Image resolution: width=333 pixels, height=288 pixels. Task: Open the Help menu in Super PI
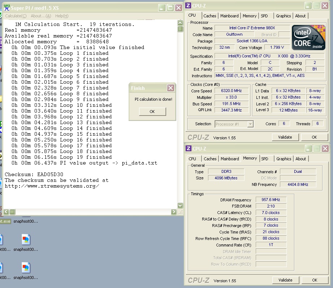(x=61, y=16)
